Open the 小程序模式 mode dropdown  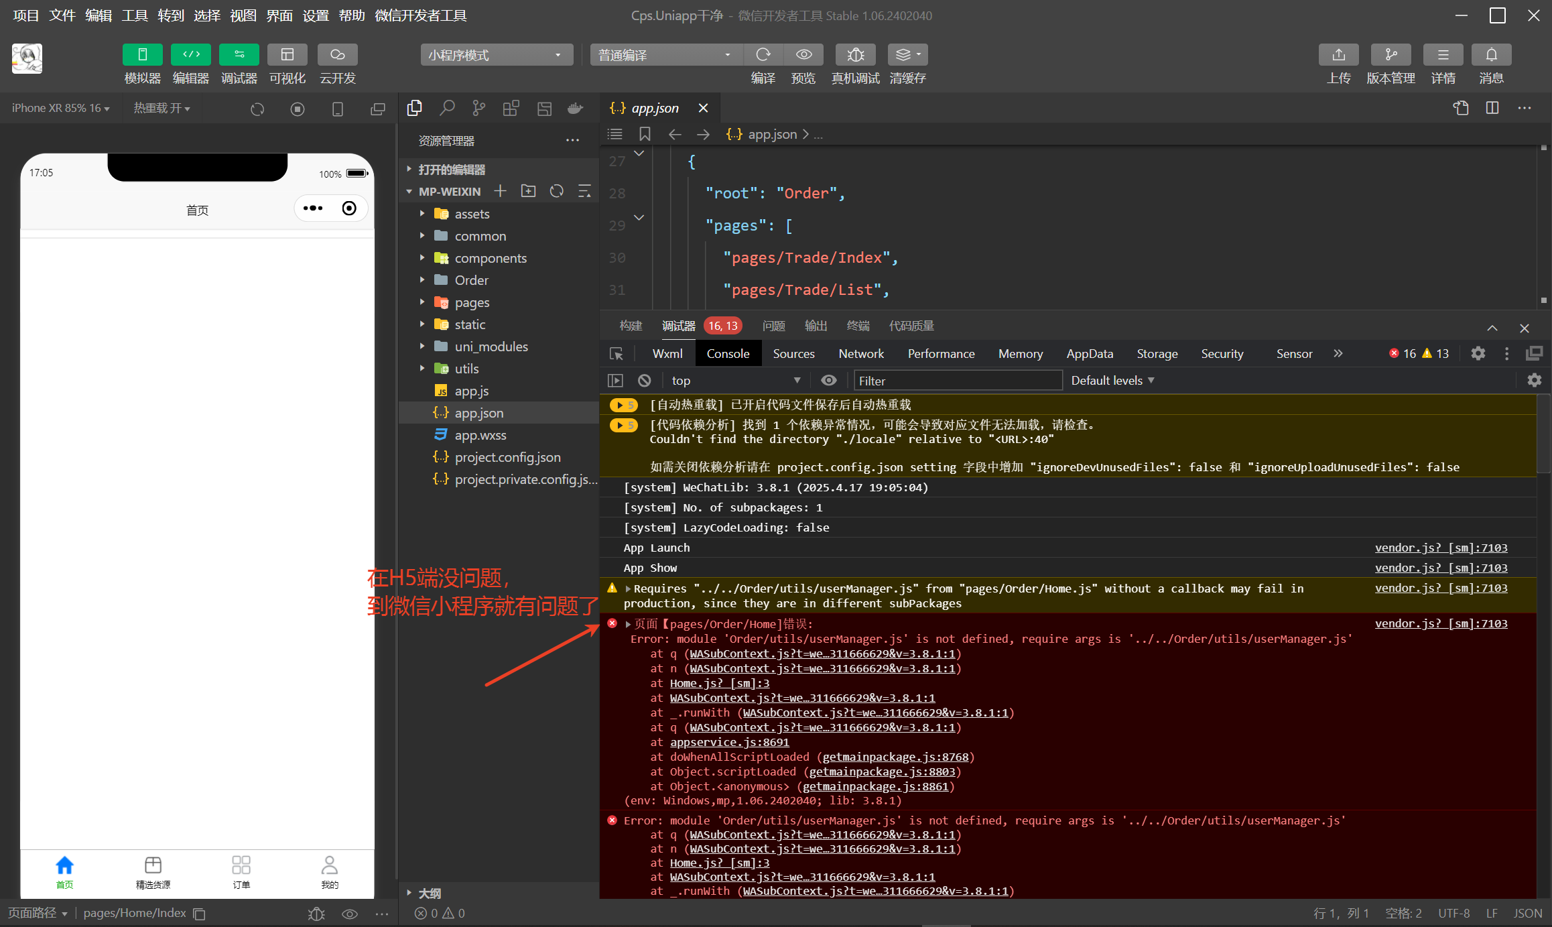(496, 55)
